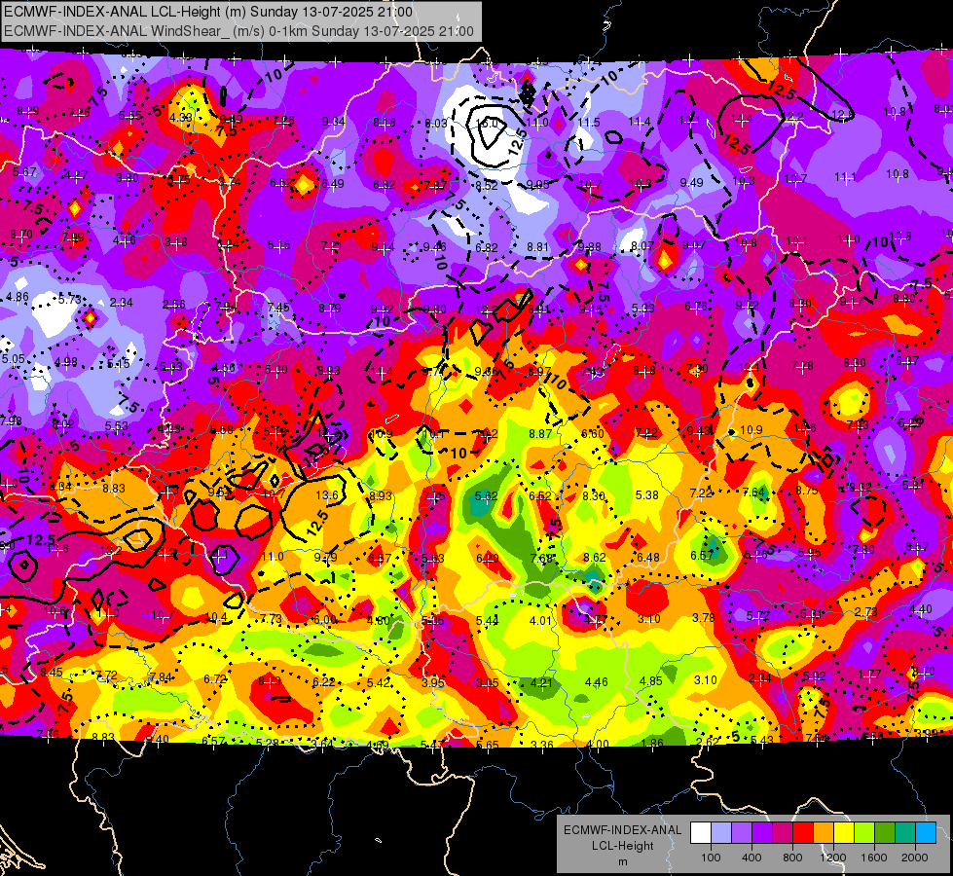This screenshot has height=876, width=953.
Task: Click grid value 8.29
Action: 28,111
